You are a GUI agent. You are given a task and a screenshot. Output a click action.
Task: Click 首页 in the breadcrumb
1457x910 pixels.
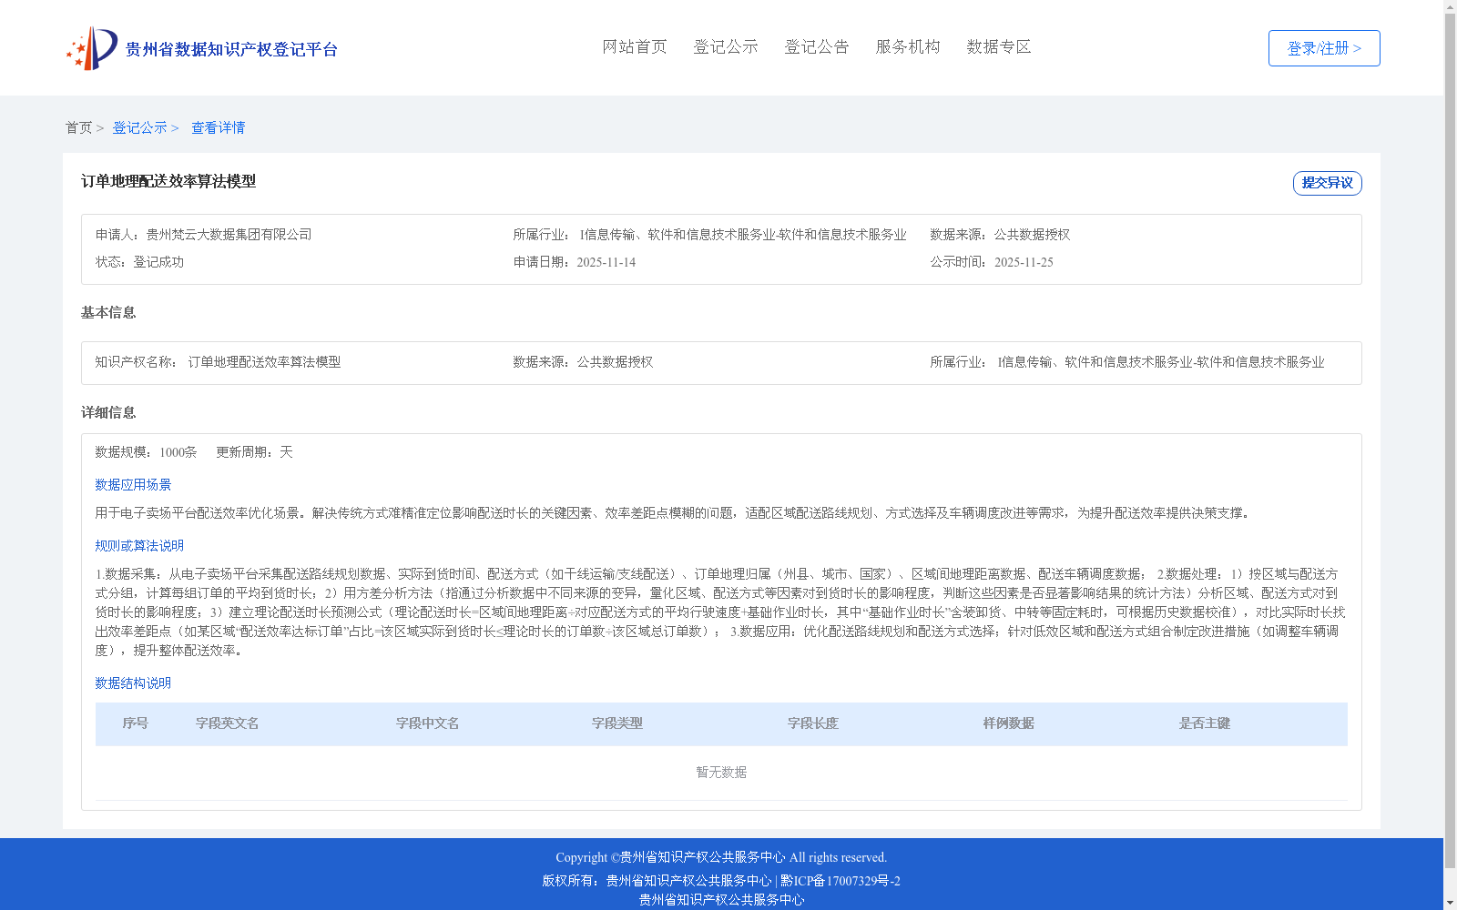pyautogui.click(x=78, y=127)
